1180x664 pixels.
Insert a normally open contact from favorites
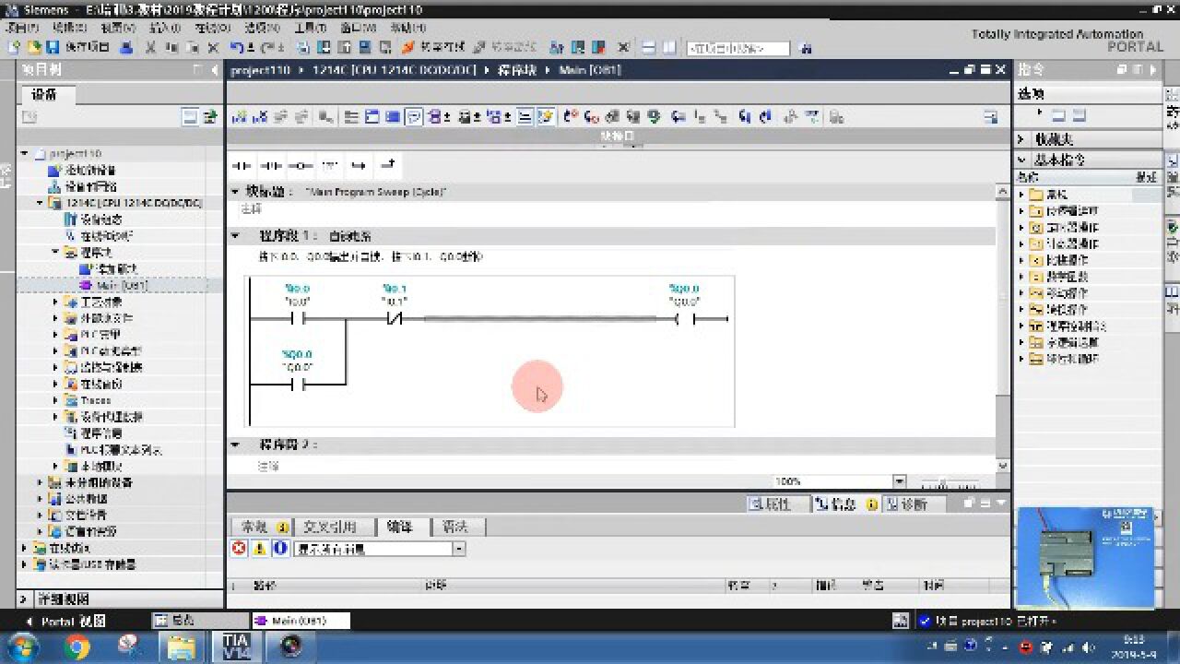click(x=242, y=166)
